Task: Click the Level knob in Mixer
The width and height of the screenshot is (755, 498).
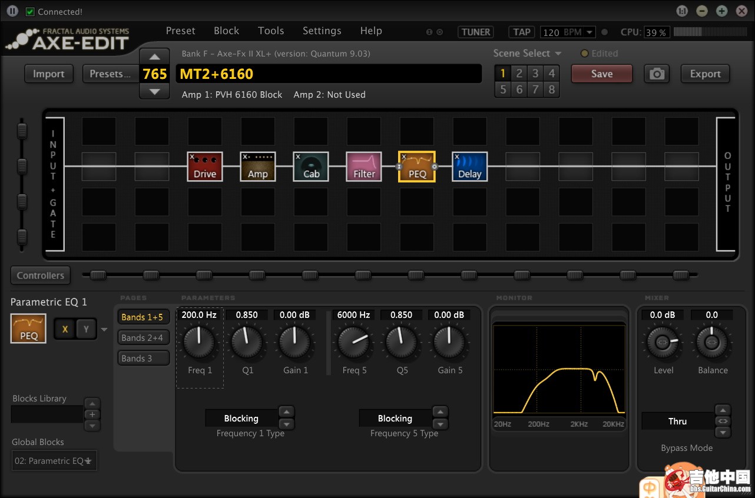Action: (663, 343)
